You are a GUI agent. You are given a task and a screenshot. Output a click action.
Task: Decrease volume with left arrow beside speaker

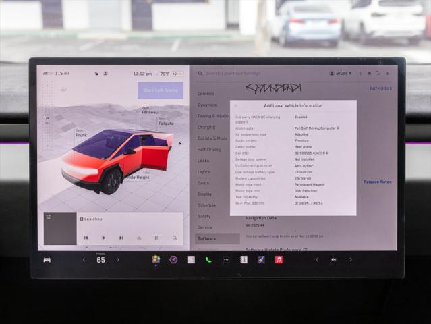317,260
